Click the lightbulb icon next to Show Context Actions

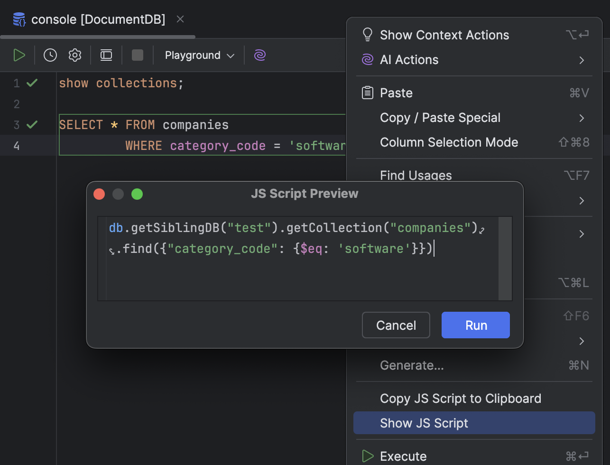[x=367, y=34]
